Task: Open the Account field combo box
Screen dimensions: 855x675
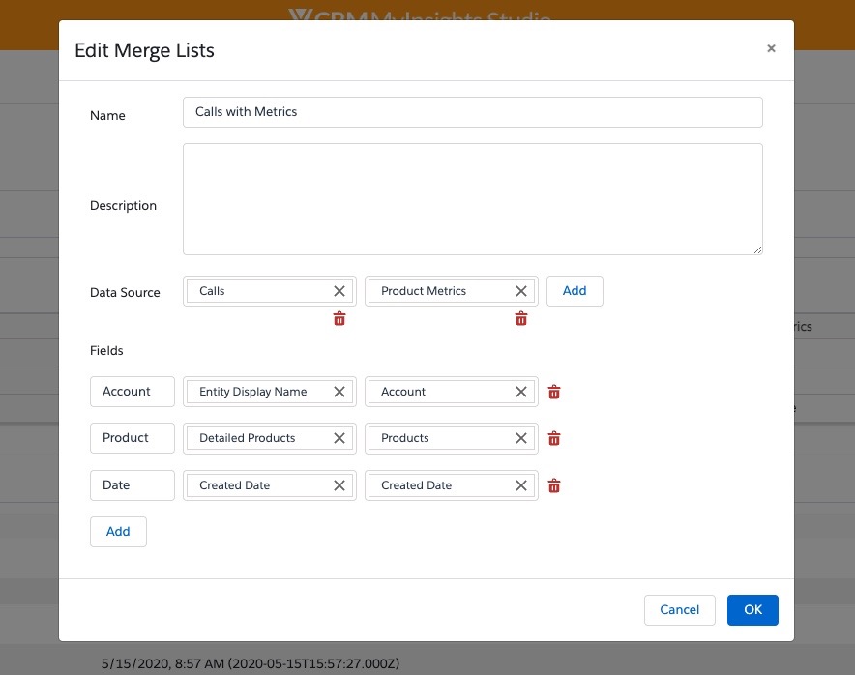Action: [x=440, y=392]
